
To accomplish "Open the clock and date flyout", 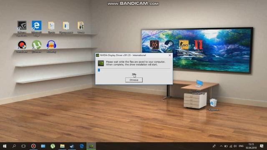I will coord(251,146).
